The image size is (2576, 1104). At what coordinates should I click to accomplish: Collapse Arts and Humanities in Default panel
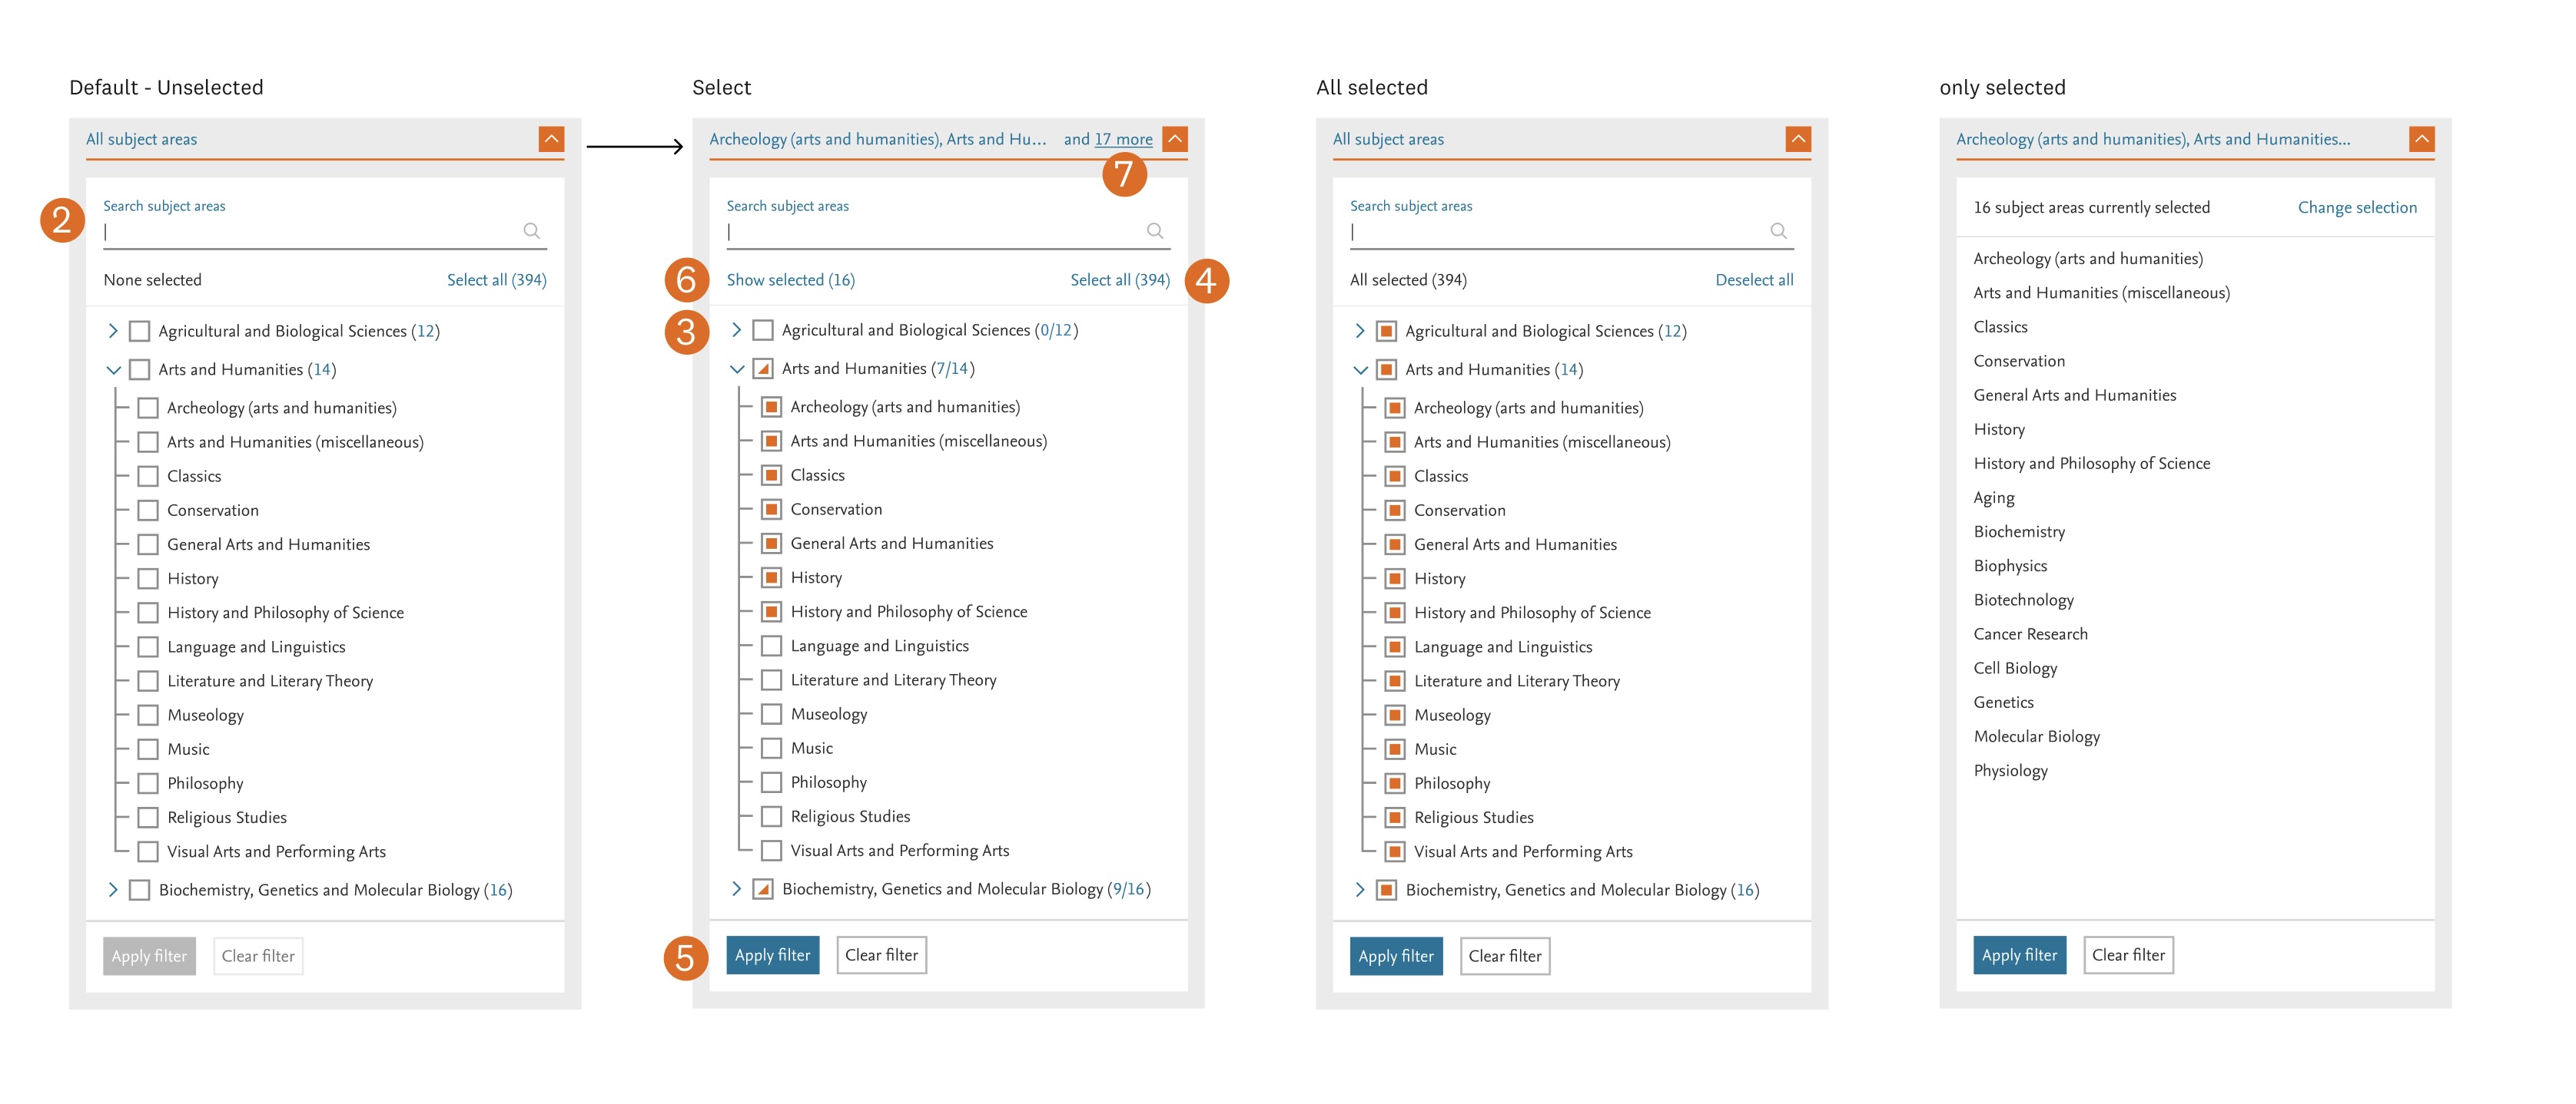pos(113,370)
